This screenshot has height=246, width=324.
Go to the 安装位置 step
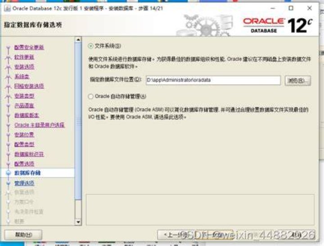[x=24, y=135]
